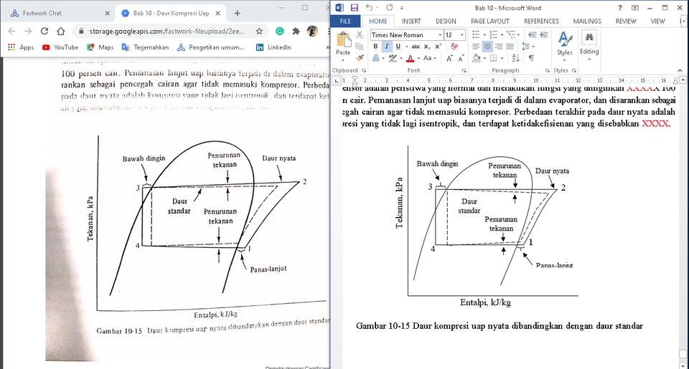Switch to the REFERENCES tab
The width and height of the screenshot is (689, 369).
(x=541, y=21)
